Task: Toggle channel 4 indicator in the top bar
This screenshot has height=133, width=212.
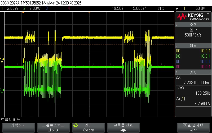Action: [69, 8]
